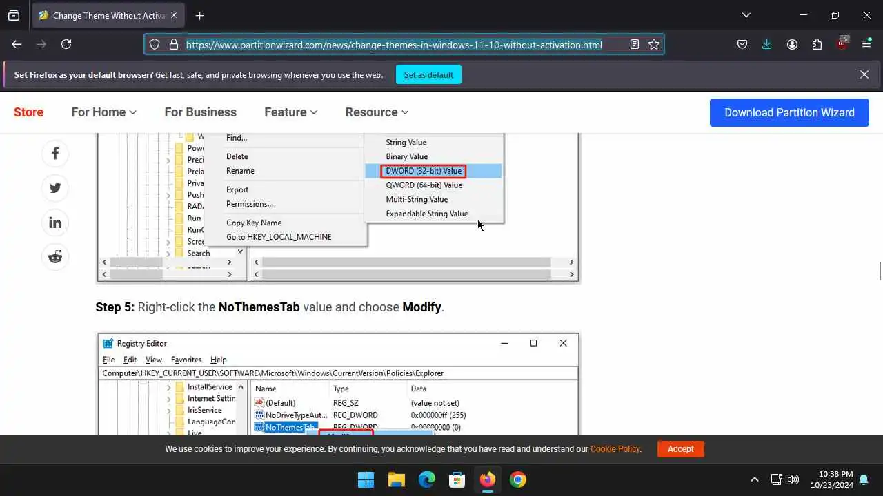Image resolution: width=883 pixels, height=496 pixels.
Task: Click the page vertical scrollbar thumb
Action: pos(880,271)
